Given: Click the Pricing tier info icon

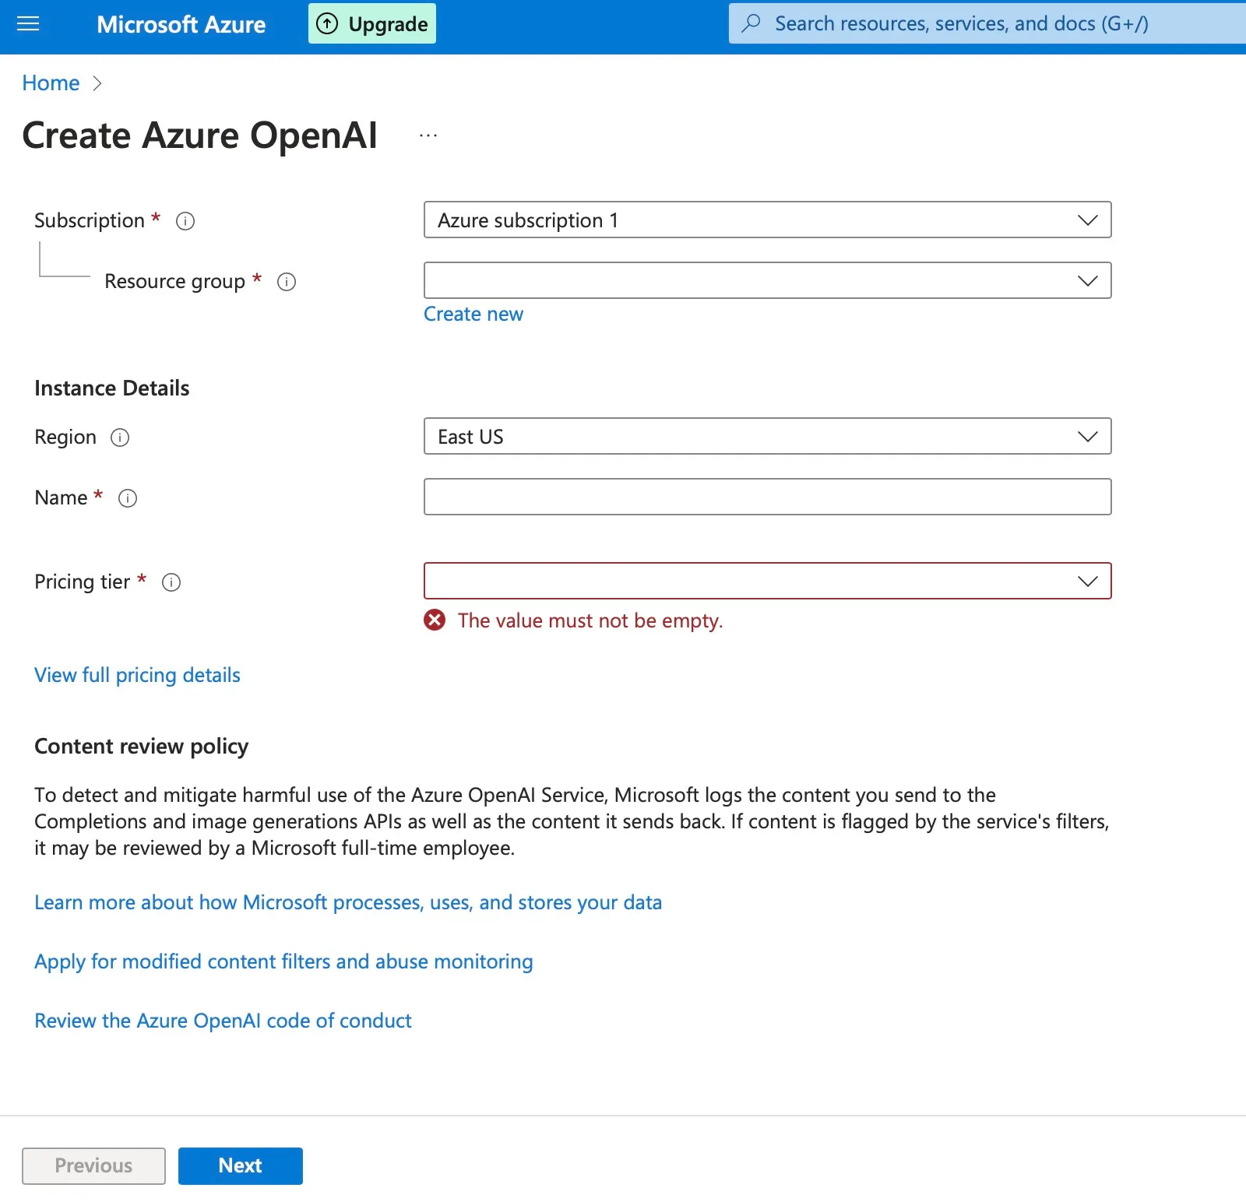Looking at the screenshot, I should coord(171,582).
